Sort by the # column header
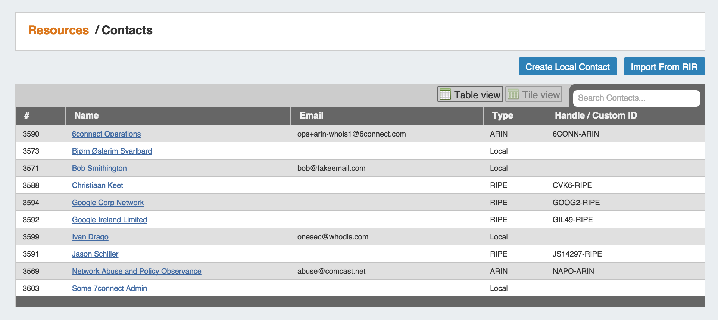This screenshot has width=718, height=320. point(27,116)
